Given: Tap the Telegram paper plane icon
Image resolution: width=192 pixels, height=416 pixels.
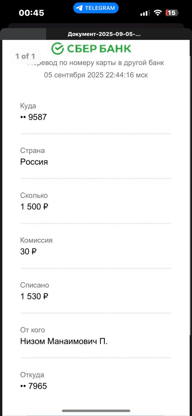Looking at the screenshot, I should pos(79,8).
